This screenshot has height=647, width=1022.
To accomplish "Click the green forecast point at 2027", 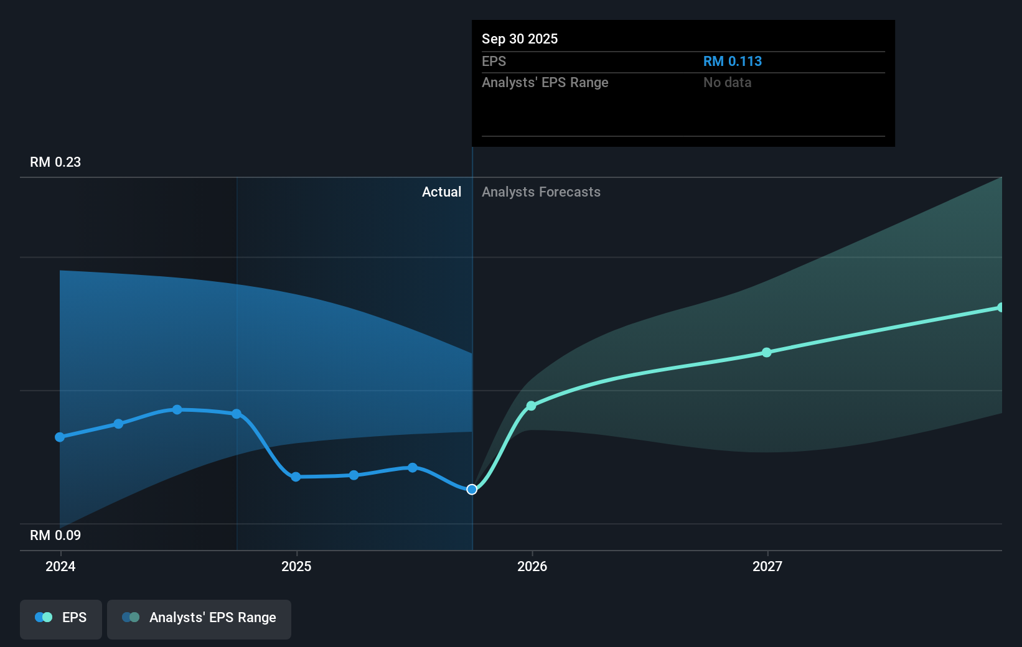I will pos(767,353).
